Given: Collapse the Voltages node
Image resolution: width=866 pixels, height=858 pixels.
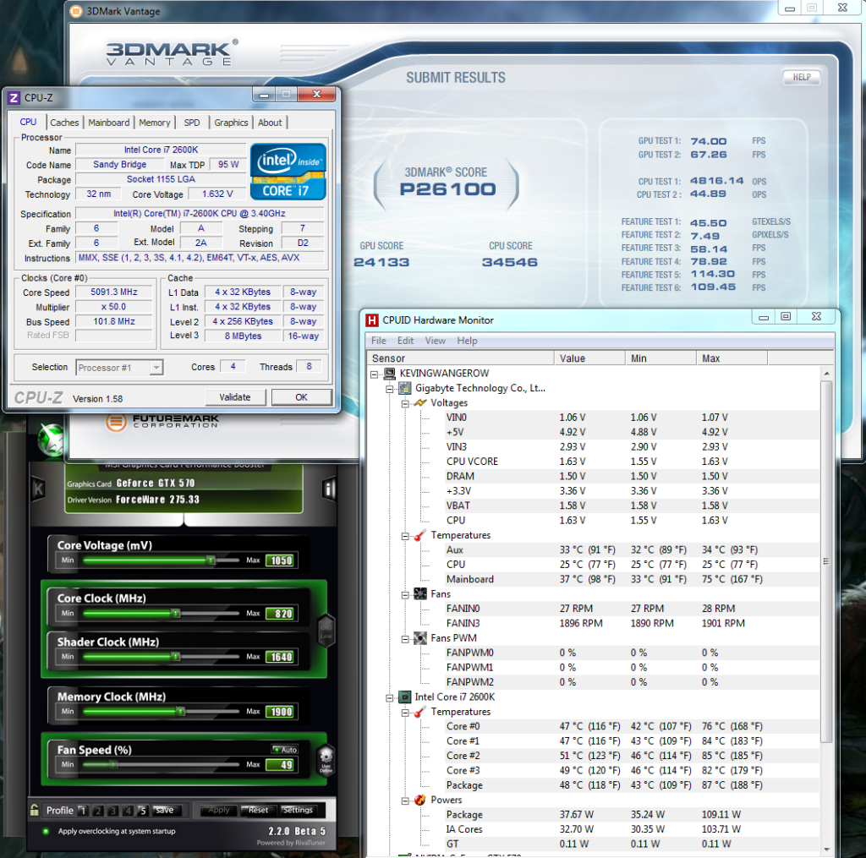Looking at the screenshot, I should tap(405, 403).
